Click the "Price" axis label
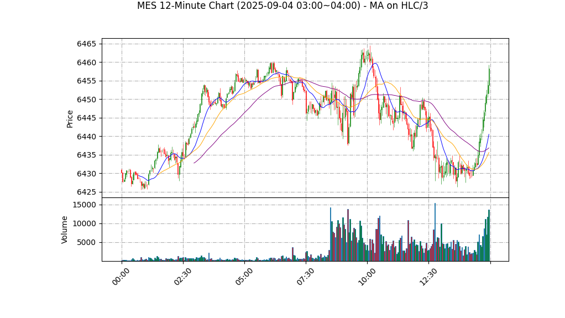 [70, 119]
